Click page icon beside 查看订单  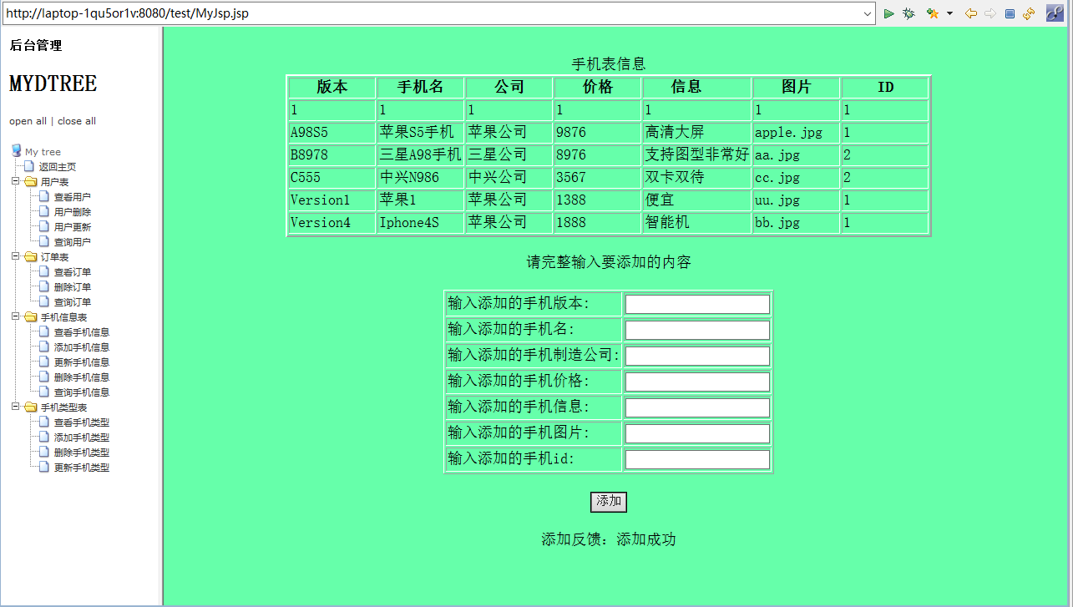pyautogui.click(x=44, y=271)
